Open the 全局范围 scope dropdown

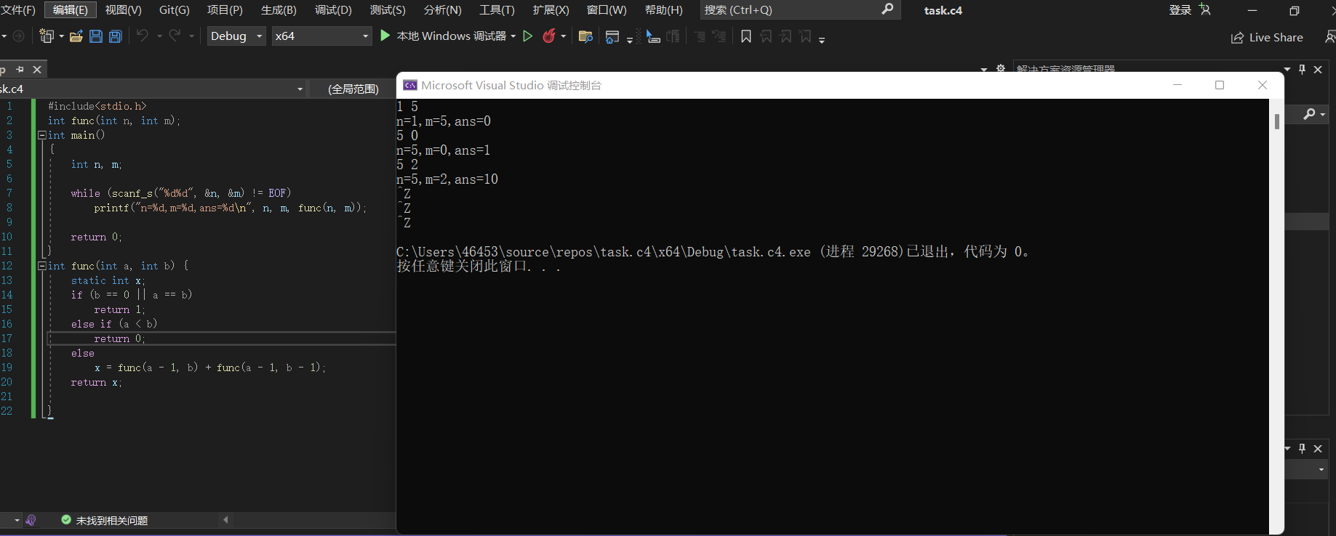click(353, 89)
